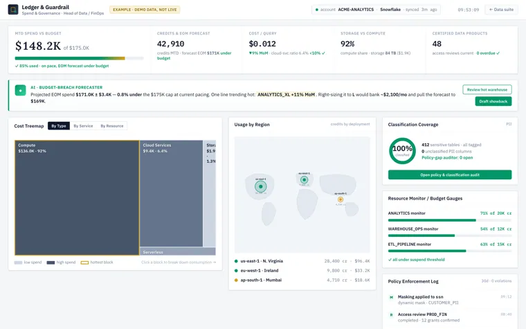526x329 pixels.
Task: Switch treemap to By Service
Action: tap(83, 126)
